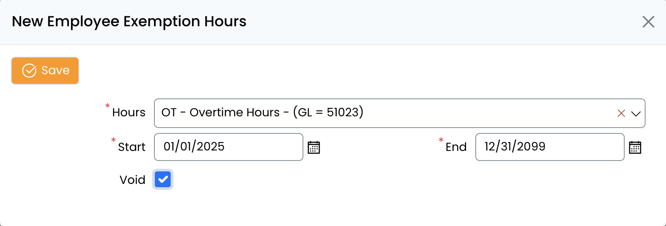Viewport: 666px width, 226px height.
Task: Open the End date calendar picker
Action: [x=635, y=147]
